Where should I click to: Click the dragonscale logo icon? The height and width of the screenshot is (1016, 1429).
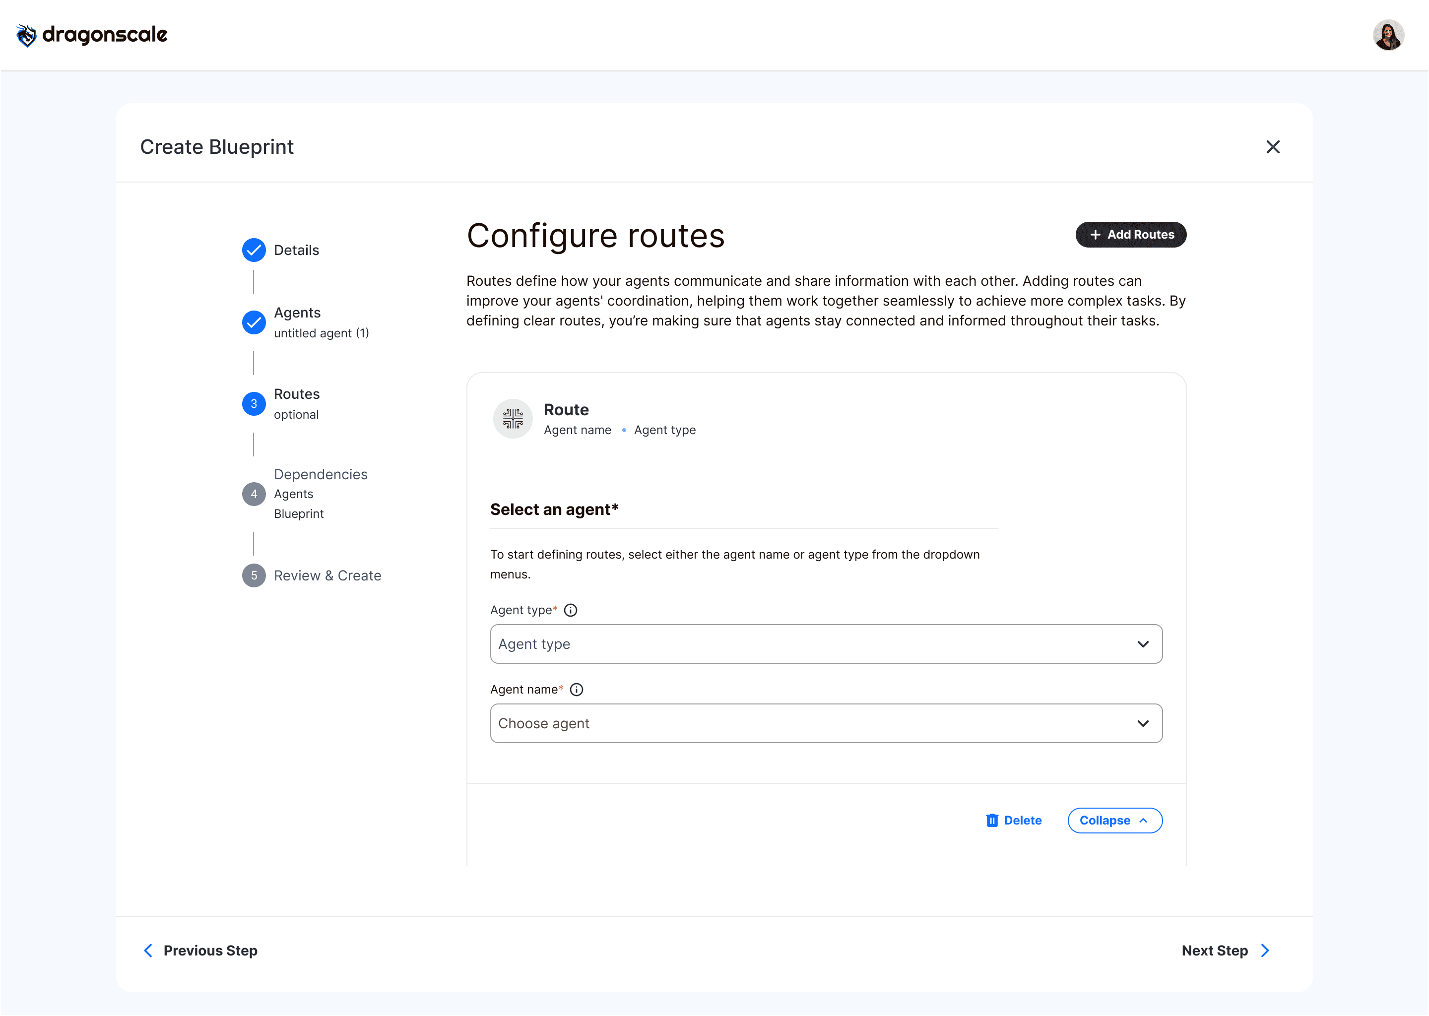tap(26, 35)
